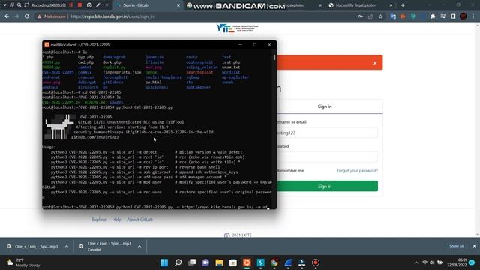Click the Not secure warning indicator
This screenshot has width=480, height=270.
52,16
